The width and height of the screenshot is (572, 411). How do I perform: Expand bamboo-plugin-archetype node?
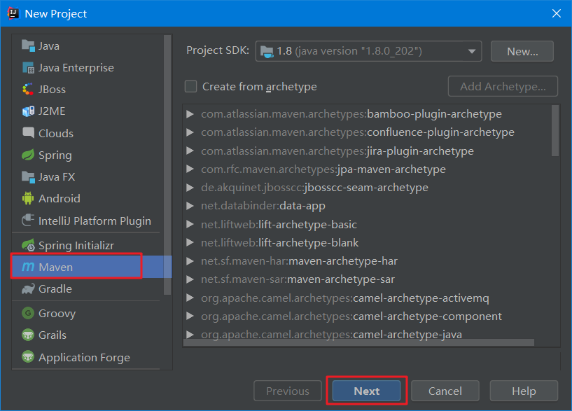click(190, 114)
